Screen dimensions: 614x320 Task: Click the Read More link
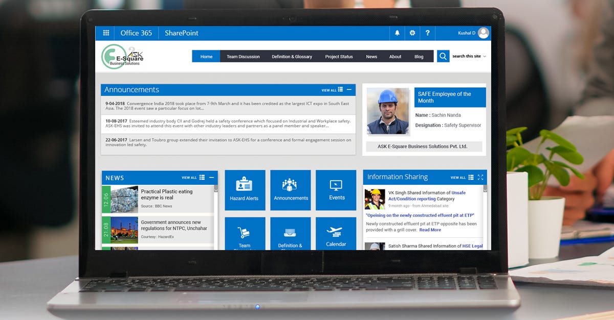[x=430, y=230]
